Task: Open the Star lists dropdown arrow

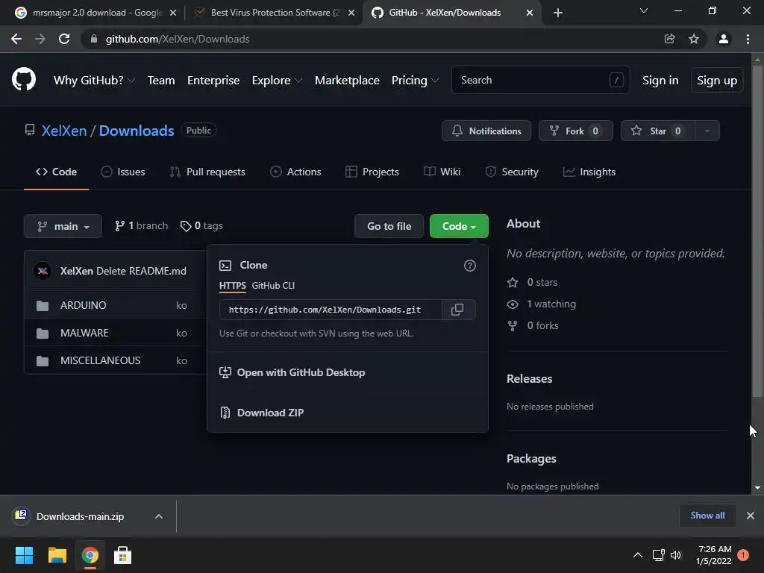Action: pos(707,131)
